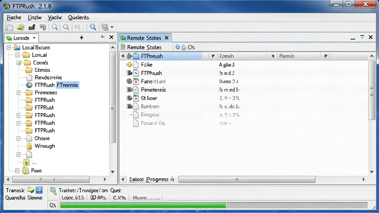Select the Rexdsnerite file

click(48, 78)
